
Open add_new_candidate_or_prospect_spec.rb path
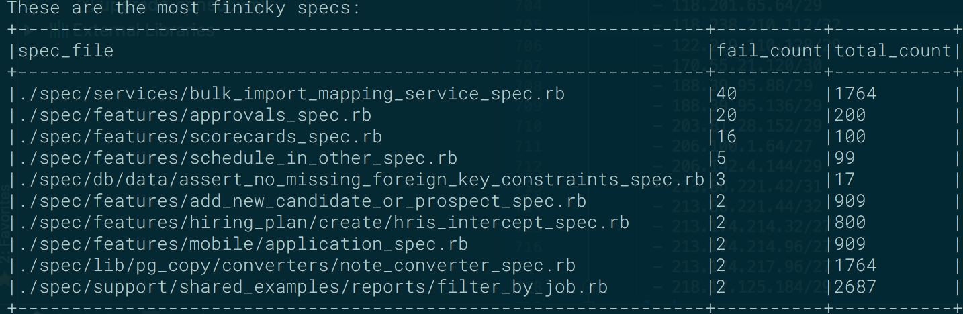click(302, 201)
